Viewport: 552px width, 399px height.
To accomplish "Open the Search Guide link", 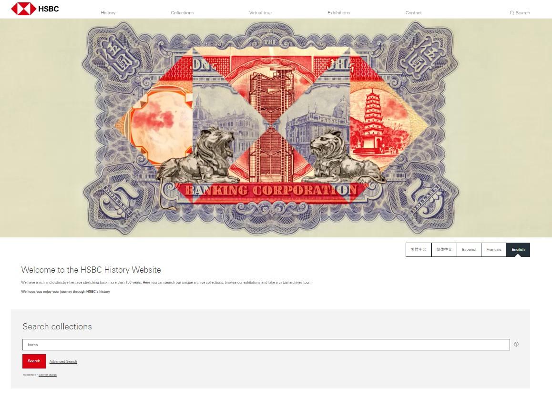I will click(48, 375).
